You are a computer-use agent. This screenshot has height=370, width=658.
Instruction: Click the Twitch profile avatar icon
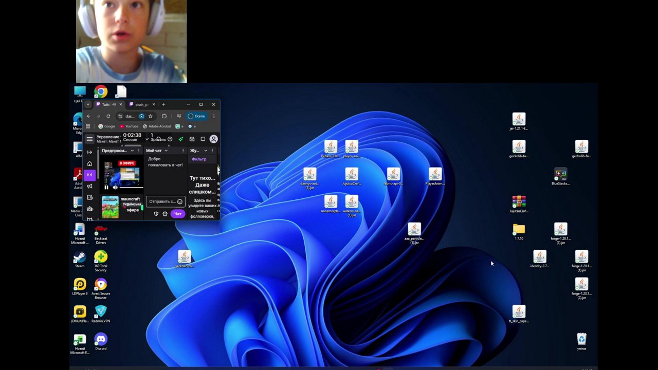click(x=213, y=140)
